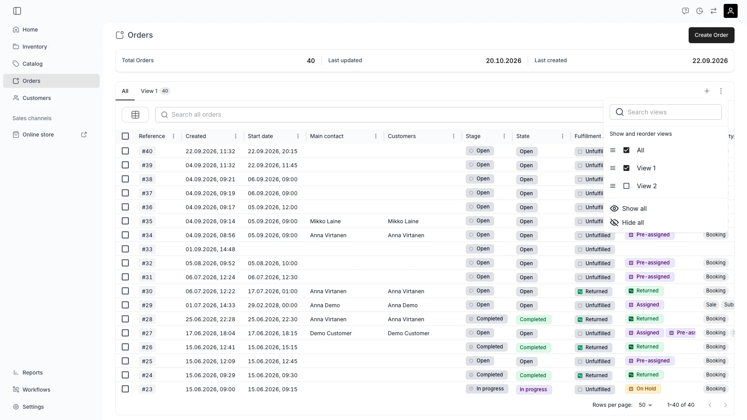Viewport: 747px width, 420px height.
Task: Open the rows per page dropdown
Action: (x=645, y=405)
